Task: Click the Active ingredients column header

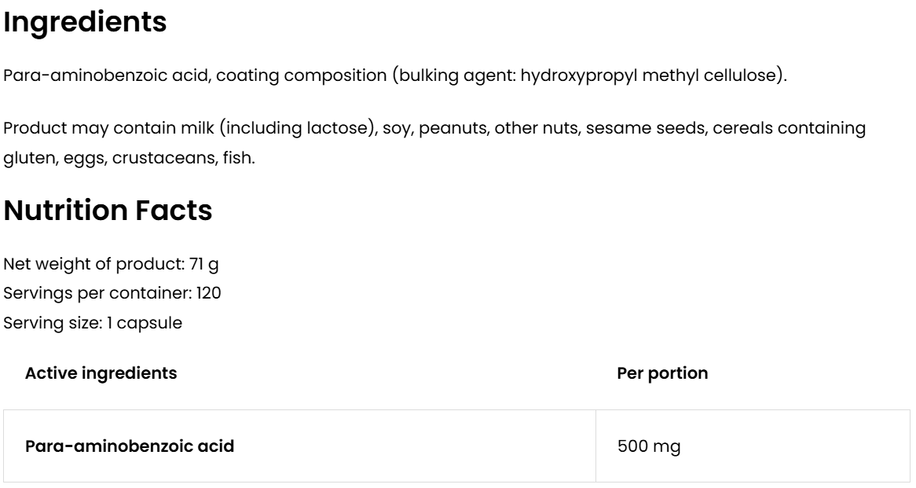Action: pyautogui.click(x=101, y=373)
